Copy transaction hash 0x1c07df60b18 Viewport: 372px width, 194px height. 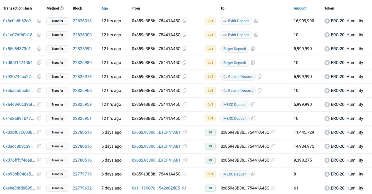tap(39, 35)
